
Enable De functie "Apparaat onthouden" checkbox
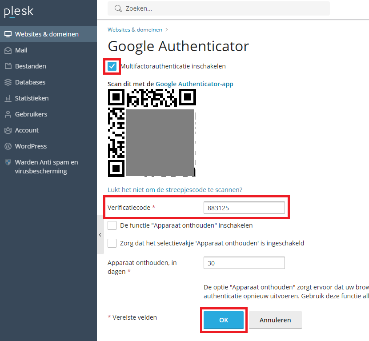pyautogui.click(x=112, y=225)
